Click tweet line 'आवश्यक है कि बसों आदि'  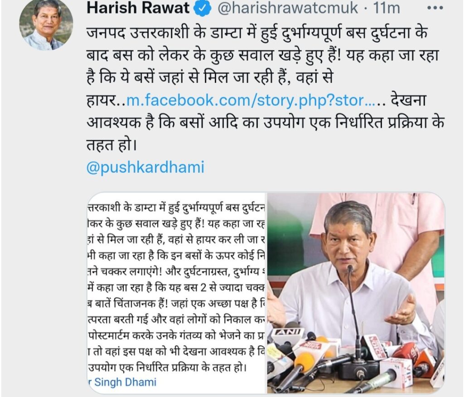tap(266, 122)
